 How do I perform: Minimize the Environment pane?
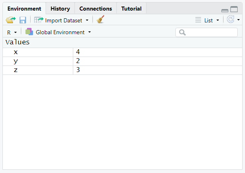(225, 10)
